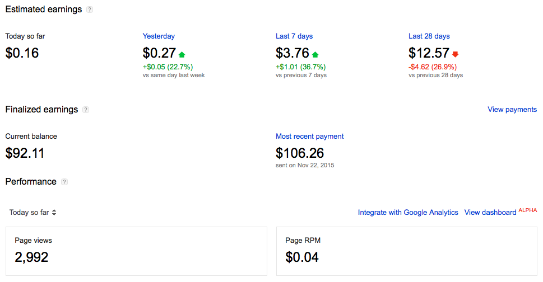Click the View payments link

point(512,110)
